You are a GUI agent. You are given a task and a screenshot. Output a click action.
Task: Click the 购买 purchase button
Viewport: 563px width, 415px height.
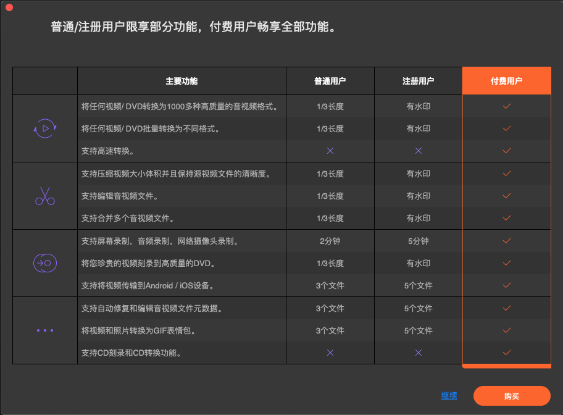click(x=512, y=396)
